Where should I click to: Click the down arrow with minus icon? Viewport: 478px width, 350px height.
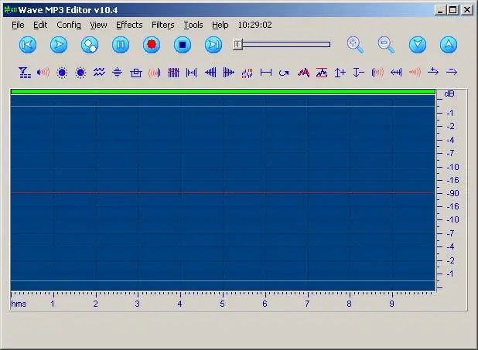coord(358,73)
